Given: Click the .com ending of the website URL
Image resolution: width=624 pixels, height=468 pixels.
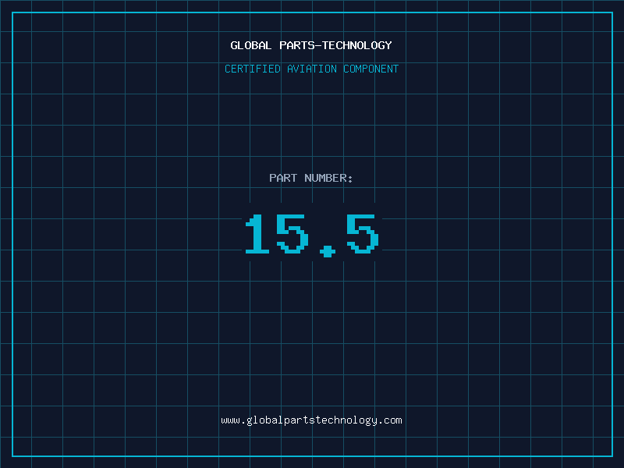Looking at the screenshot, I should [x=390, y=420].
